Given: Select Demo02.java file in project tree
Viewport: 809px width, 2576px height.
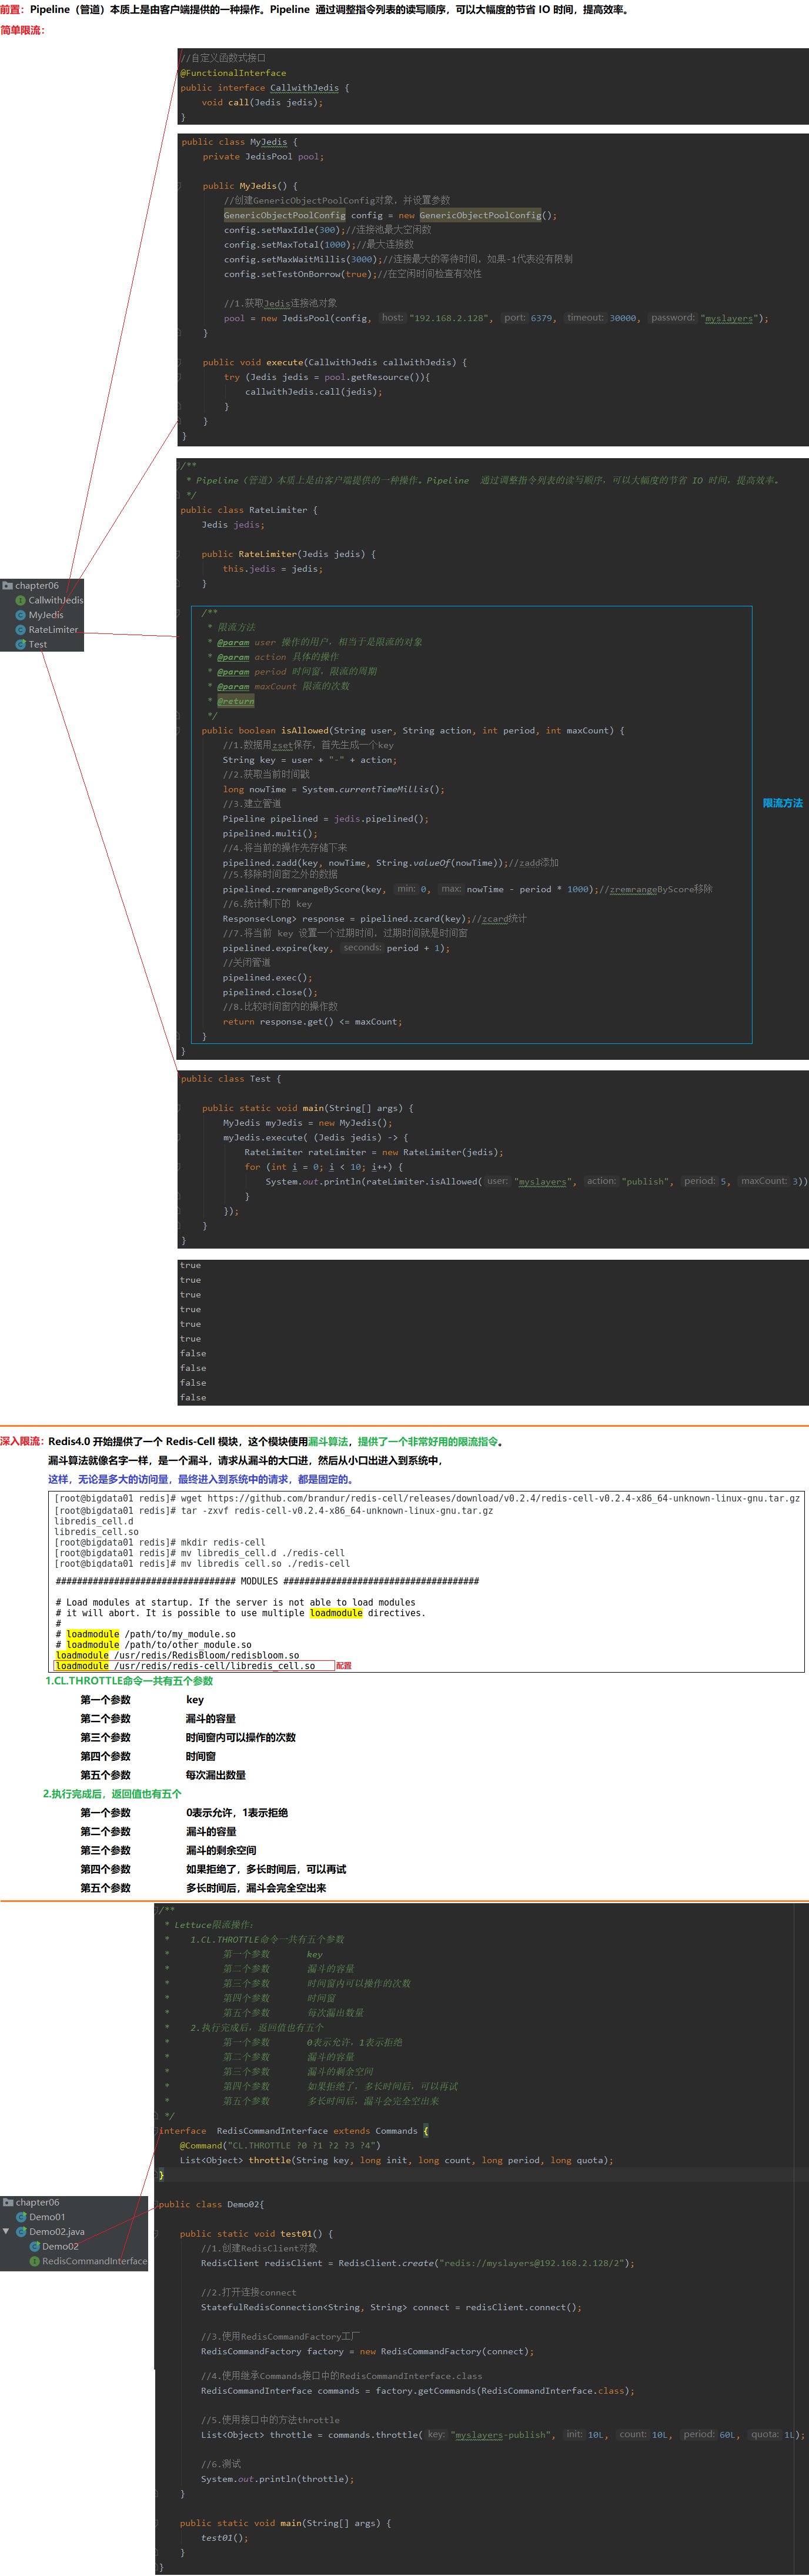Looking at the screenshot, I should (57, 2231).
